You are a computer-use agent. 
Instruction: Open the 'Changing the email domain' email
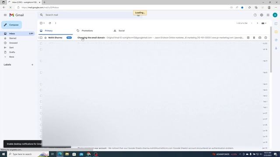click(x=91, y=38)
